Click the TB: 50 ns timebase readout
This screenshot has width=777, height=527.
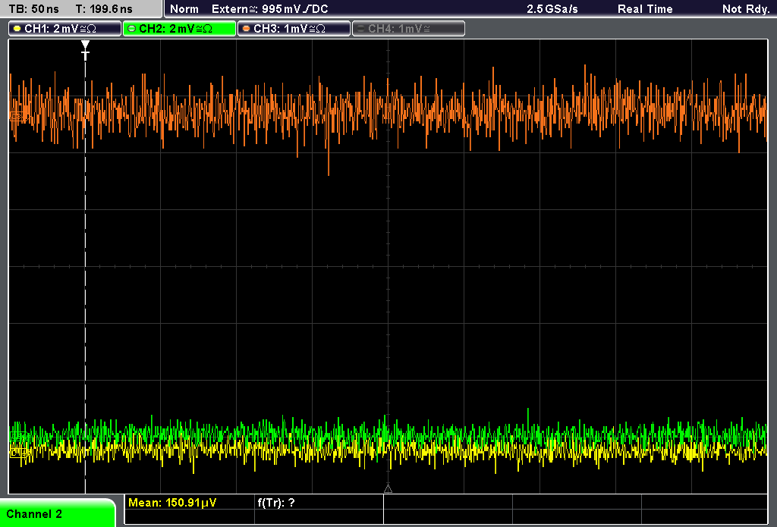(33, 9)
